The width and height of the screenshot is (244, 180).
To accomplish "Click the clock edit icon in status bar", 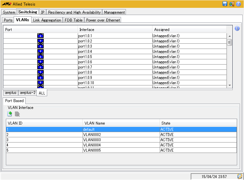I will coord(240,176).
